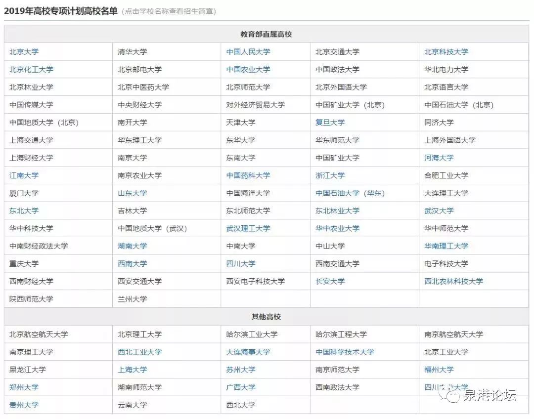Click 南京大学 text

click(x=133, y=158)
